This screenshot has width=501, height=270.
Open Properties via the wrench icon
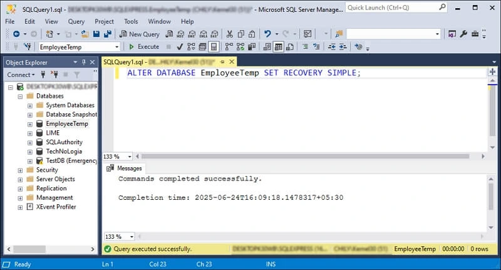click(x=463, y=34)
